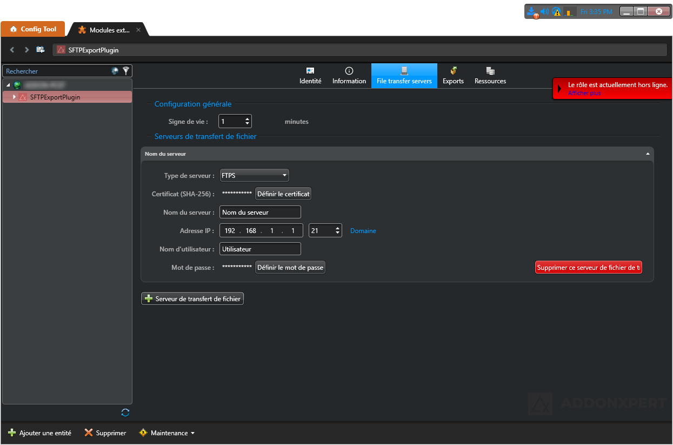This screenshot has width=673, height=445.
Task: Close the Modules externes tab
Action: (138, 30)
